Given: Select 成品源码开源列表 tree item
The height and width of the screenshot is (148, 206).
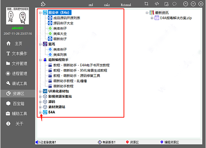Looking at the screenshot, I should [66, 18].
